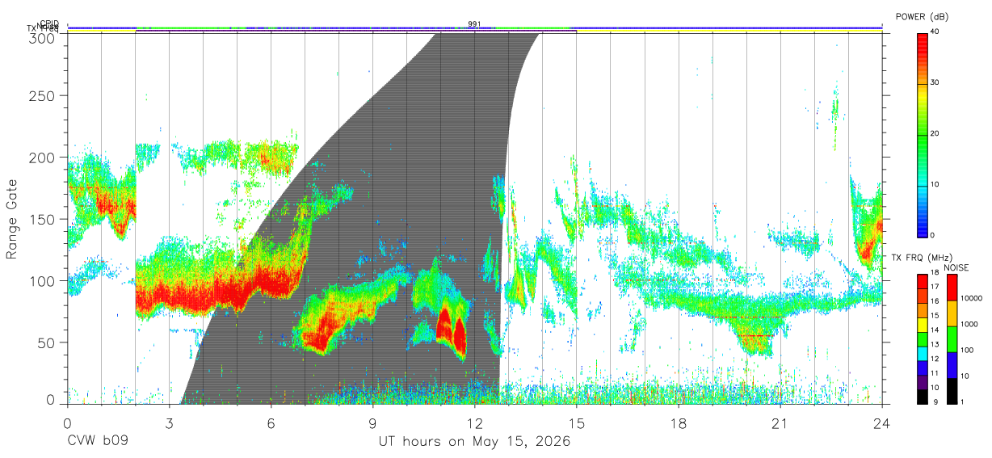The width and height of the screenshot is (992, 458).
Task: Select the green segment of the NOISE scale
Action: tap(952, 338)
